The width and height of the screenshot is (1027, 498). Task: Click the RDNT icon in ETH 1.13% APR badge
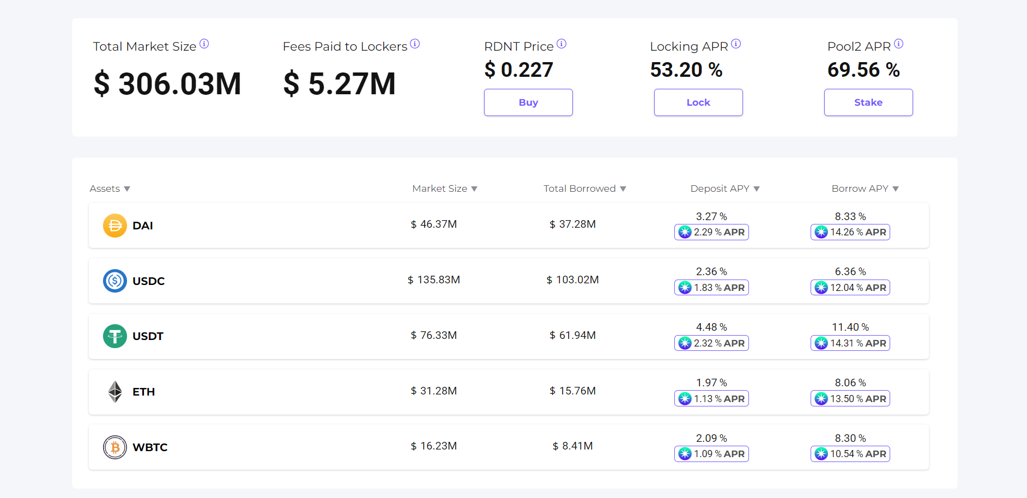(685, 399)
